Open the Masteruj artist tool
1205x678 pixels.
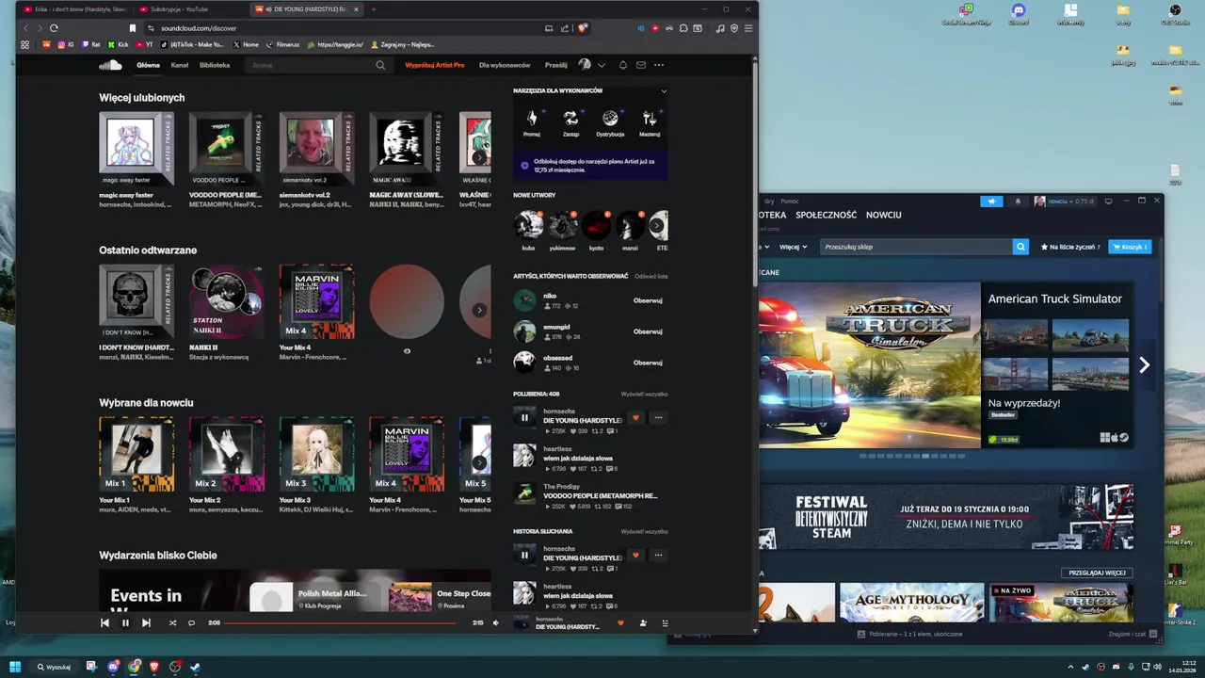coord(650,122)
